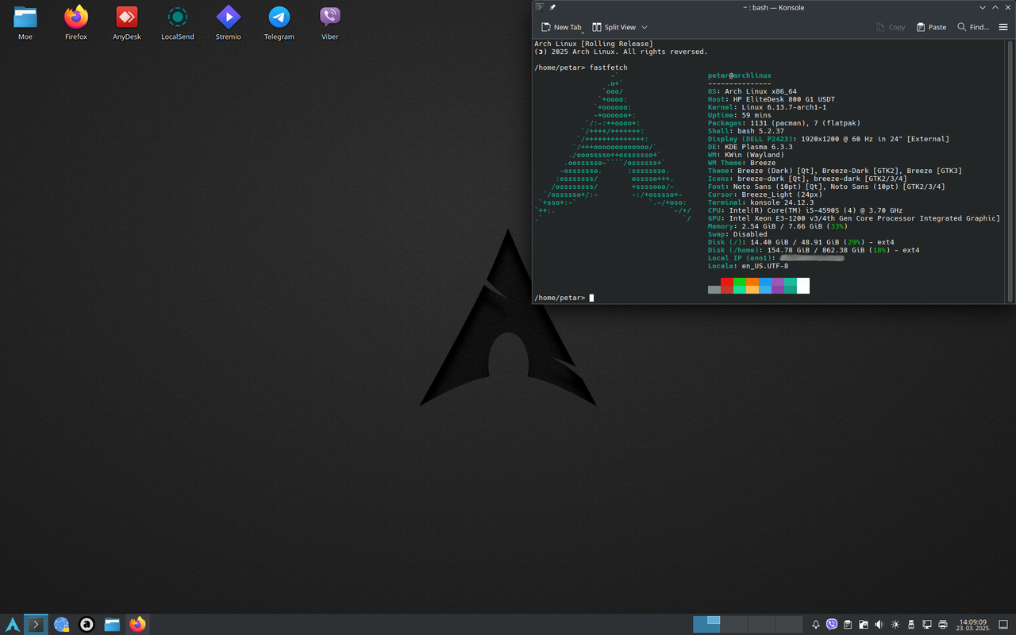Image resolution: width=1016 pixels, height=635 pixels.
Task: Open the Konsole hamburger menu
Action: tap(1003, 27)
